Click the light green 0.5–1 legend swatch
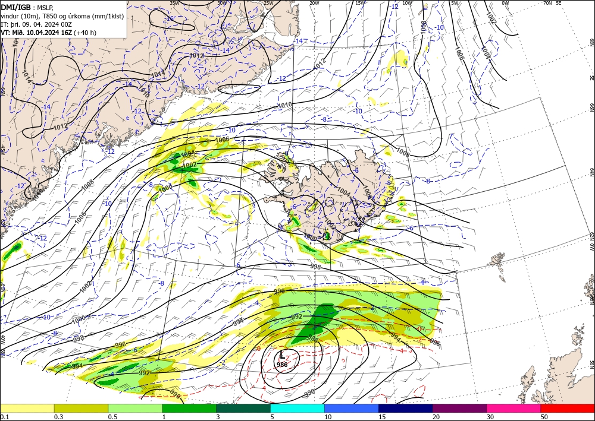The image size is (595, 421). point(135,408)
